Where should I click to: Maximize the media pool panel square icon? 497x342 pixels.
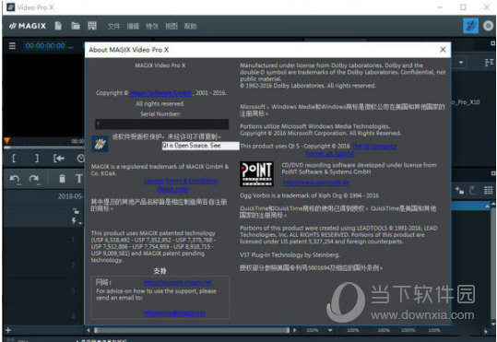[x=493, y=43]
